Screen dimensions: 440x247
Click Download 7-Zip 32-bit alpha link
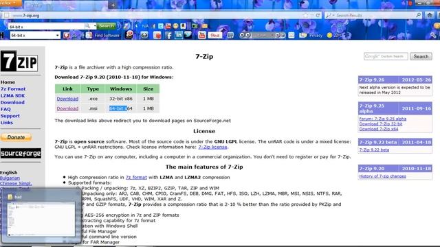point(381,123)
